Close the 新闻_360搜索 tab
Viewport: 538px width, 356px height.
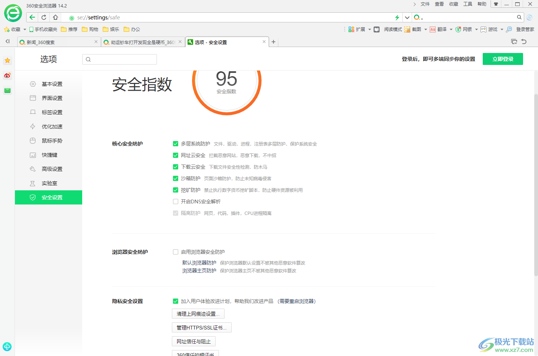(x=96, y=42)
